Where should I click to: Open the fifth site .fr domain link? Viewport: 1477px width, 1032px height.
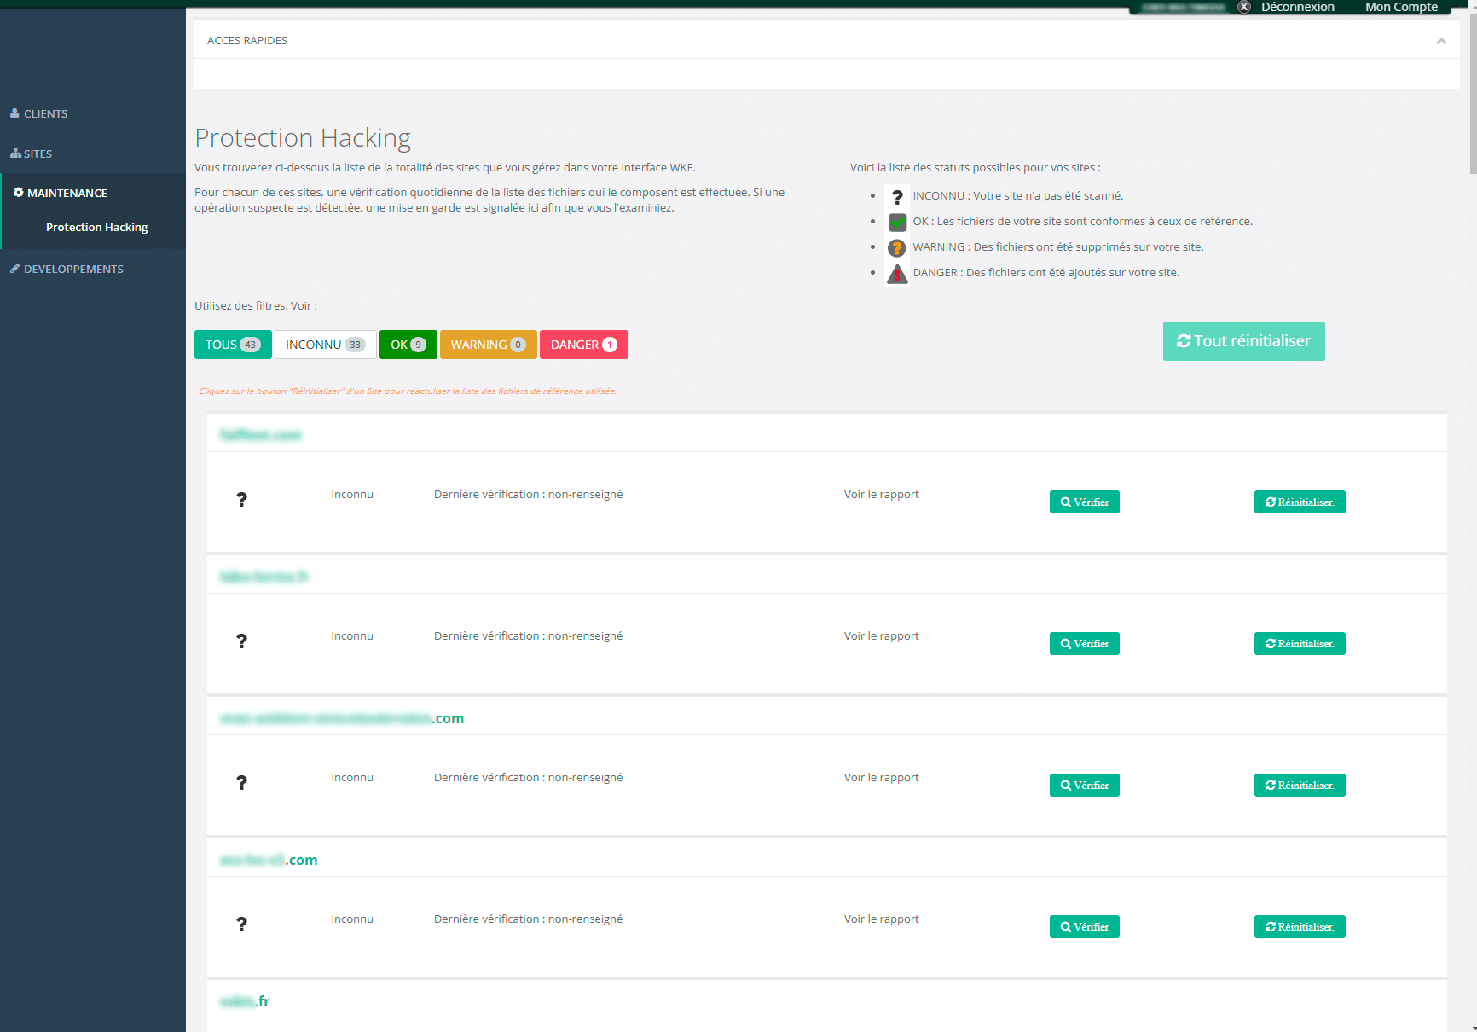245,1001
